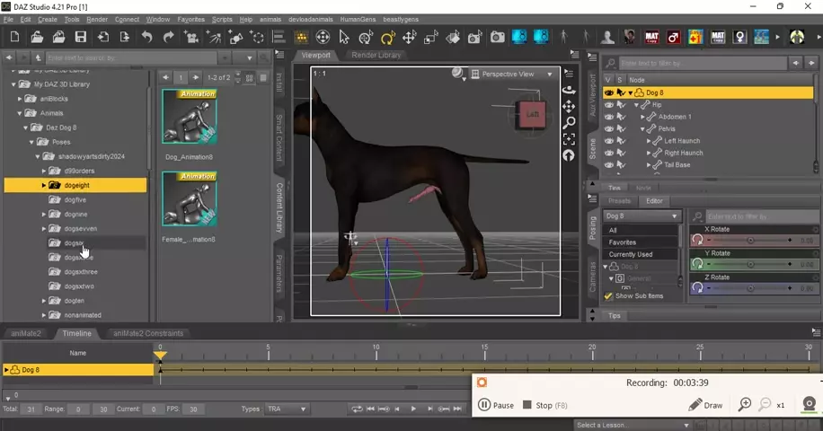Click the viewport zoom magnifier icon
Screen dimensions: 823x431
point(569,123)
